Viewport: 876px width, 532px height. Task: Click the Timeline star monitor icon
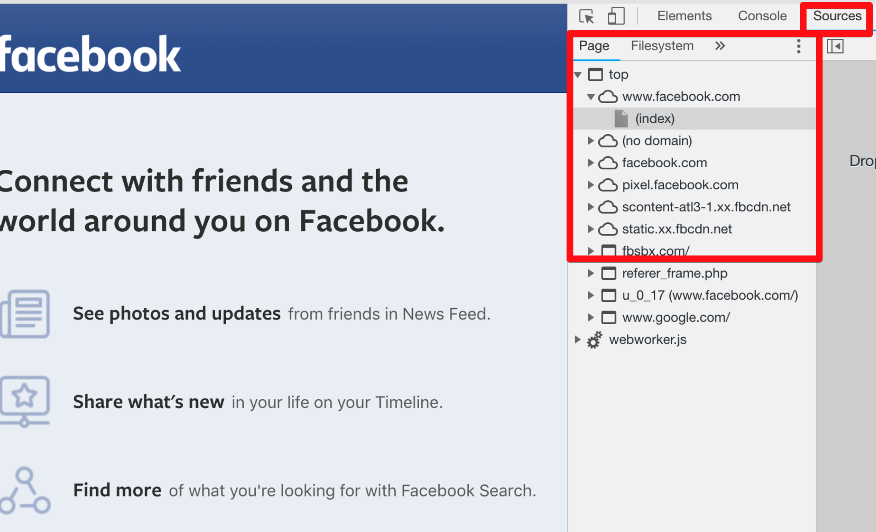pyautogui.click(x=25, y=401)
